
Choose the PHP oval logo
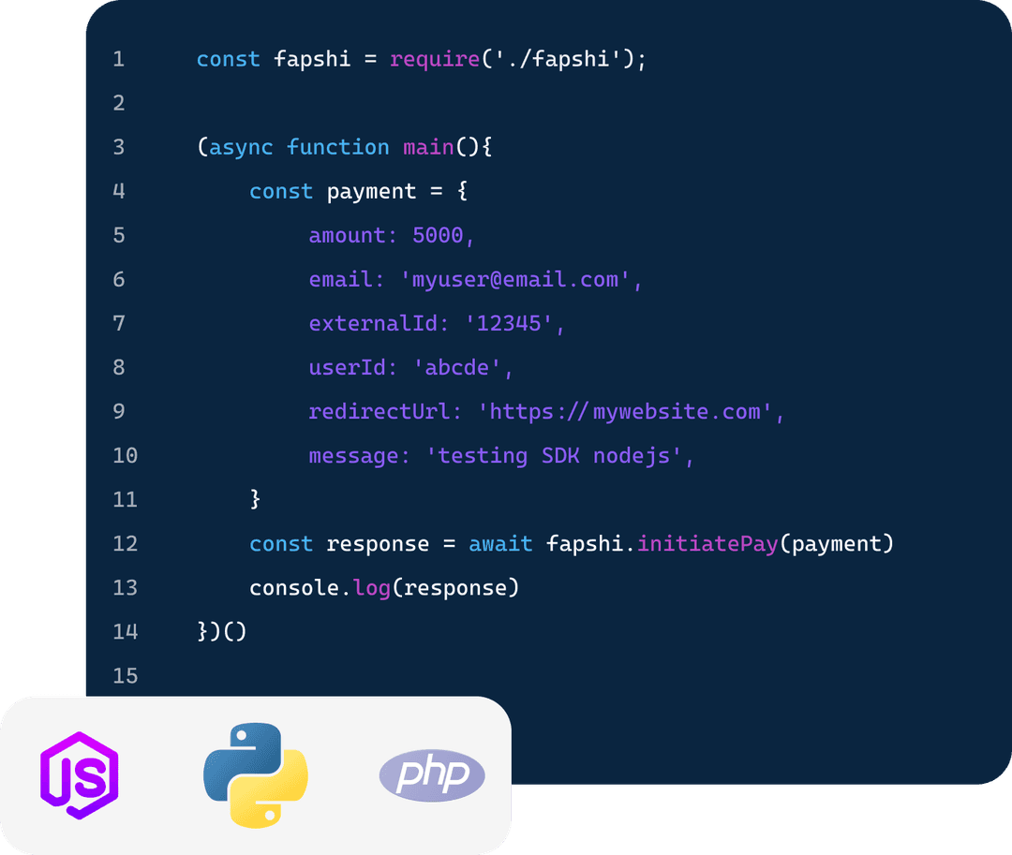click(x=432, y=775)
